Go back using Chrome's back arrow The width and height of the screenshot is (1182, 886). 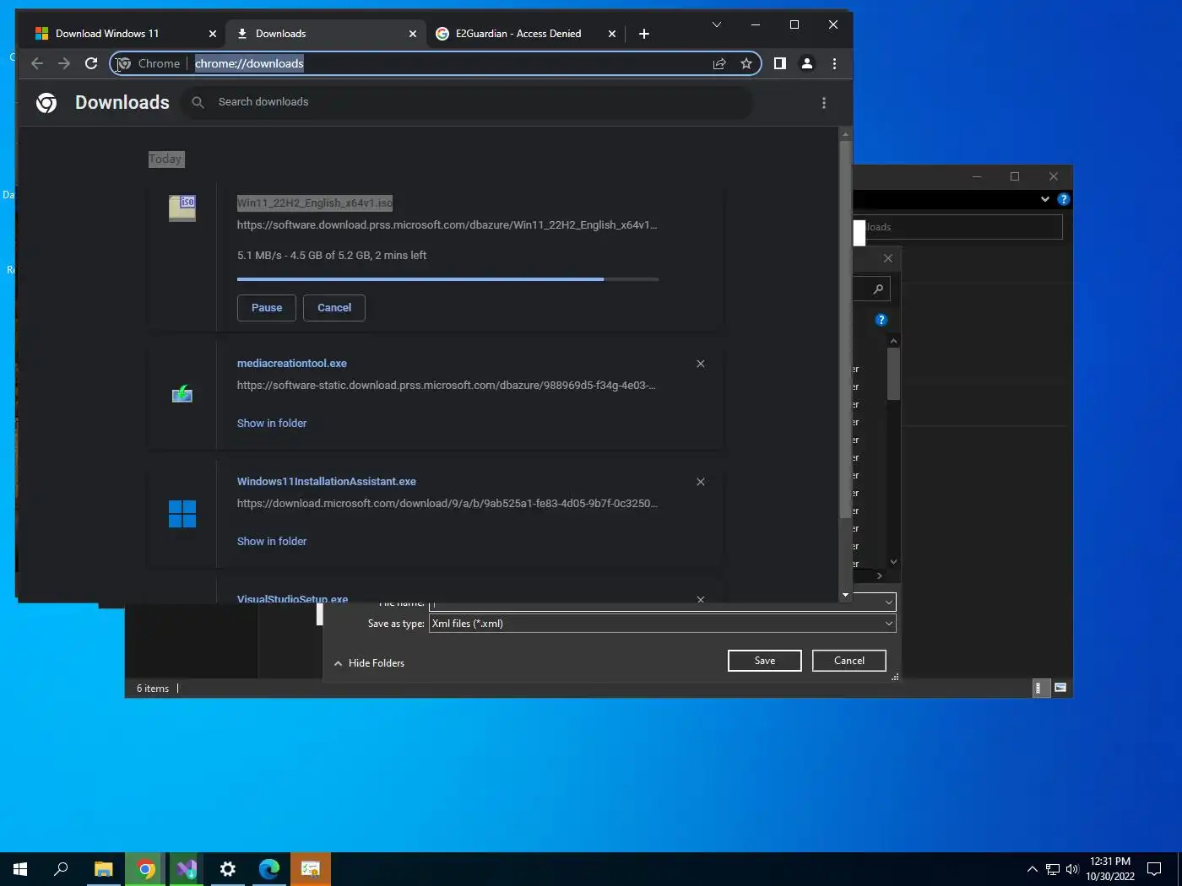tap(37, 63)
